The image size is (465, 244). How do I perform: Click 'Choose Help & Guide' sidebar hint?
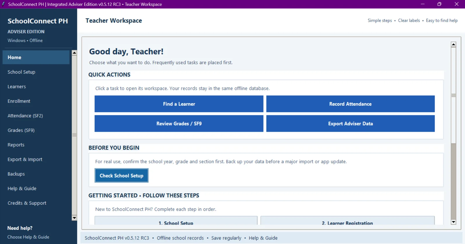pyautogui.click(x=28, y=237)
